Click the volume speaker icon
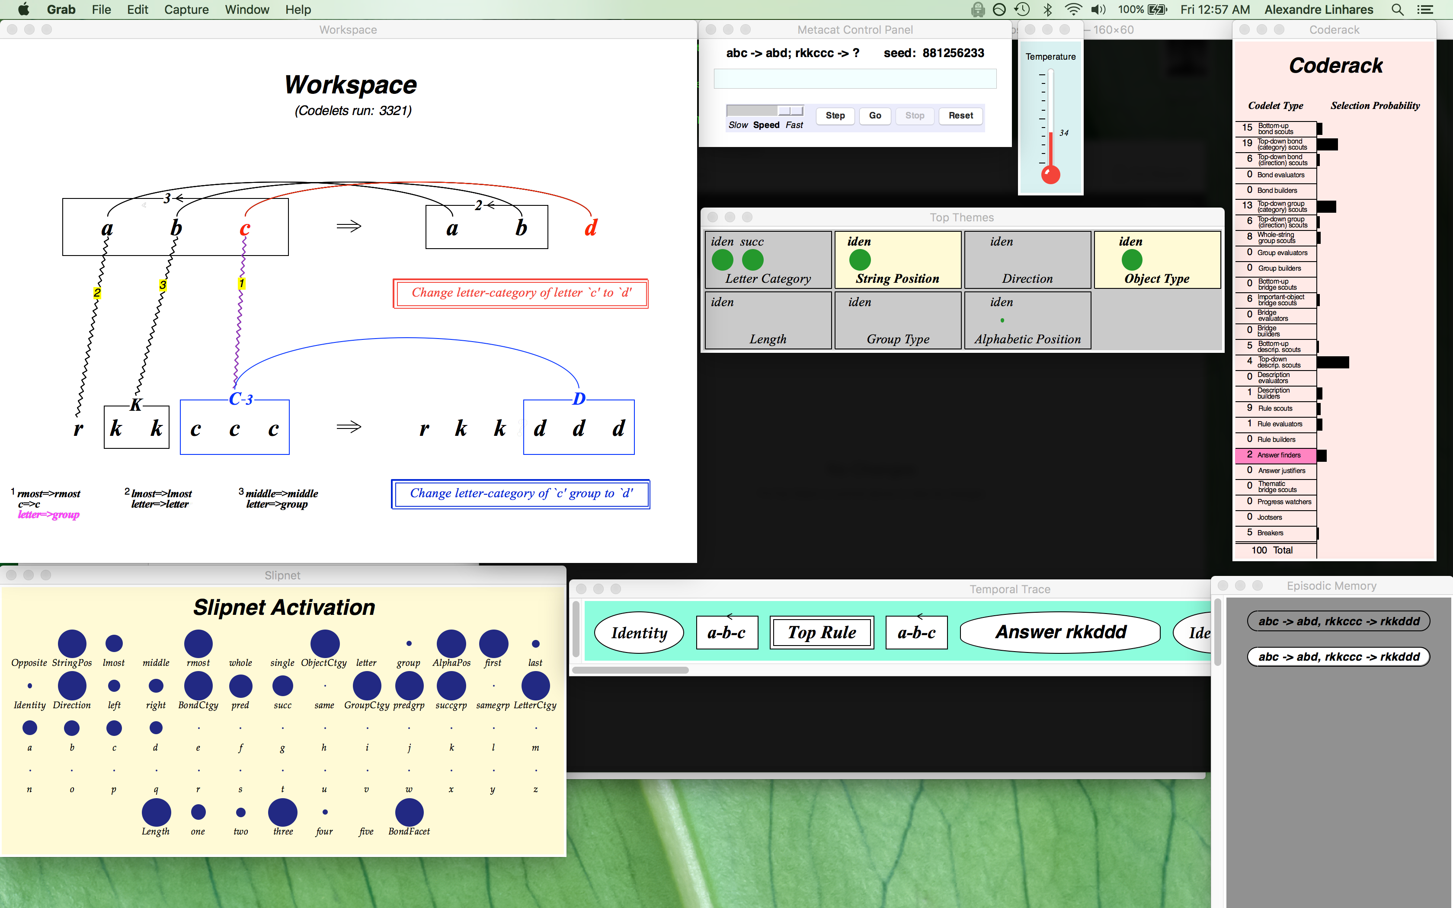 pos(1098,9)
